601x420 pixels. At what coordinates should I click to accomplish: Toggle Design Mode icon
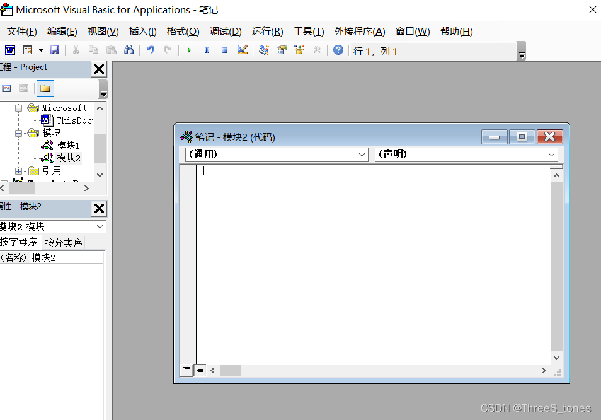click(x=243, y=50)
